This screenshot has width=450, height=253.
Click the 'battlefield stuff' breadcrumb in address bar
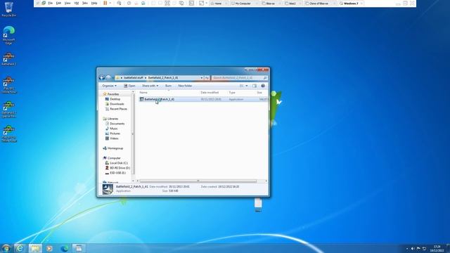tap(133, 78)
